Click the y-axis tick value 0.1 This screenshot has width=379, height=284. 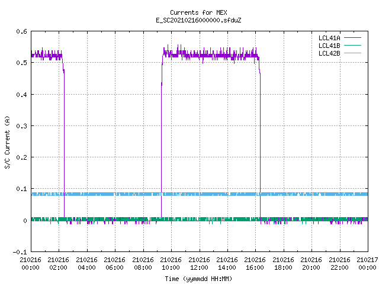21,189
